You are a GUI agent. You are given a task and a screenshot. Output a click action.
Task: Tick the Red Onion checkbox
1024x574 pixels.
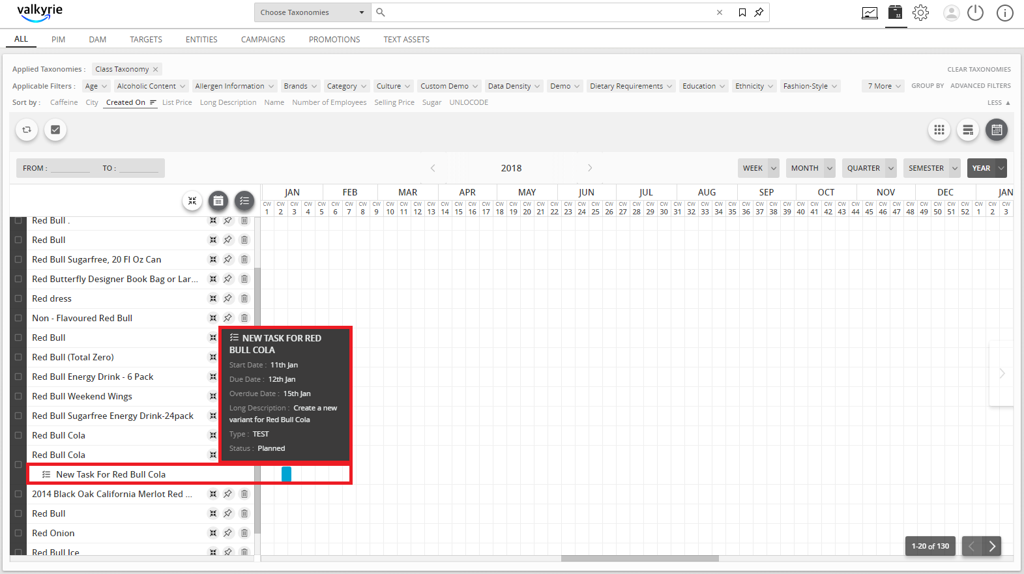18,533
